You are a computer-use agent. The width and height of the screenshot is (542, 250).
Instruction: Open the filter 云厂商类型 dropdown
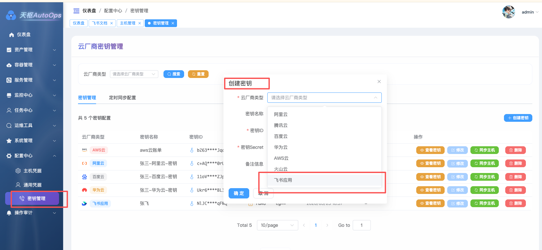tap(134, 74)
